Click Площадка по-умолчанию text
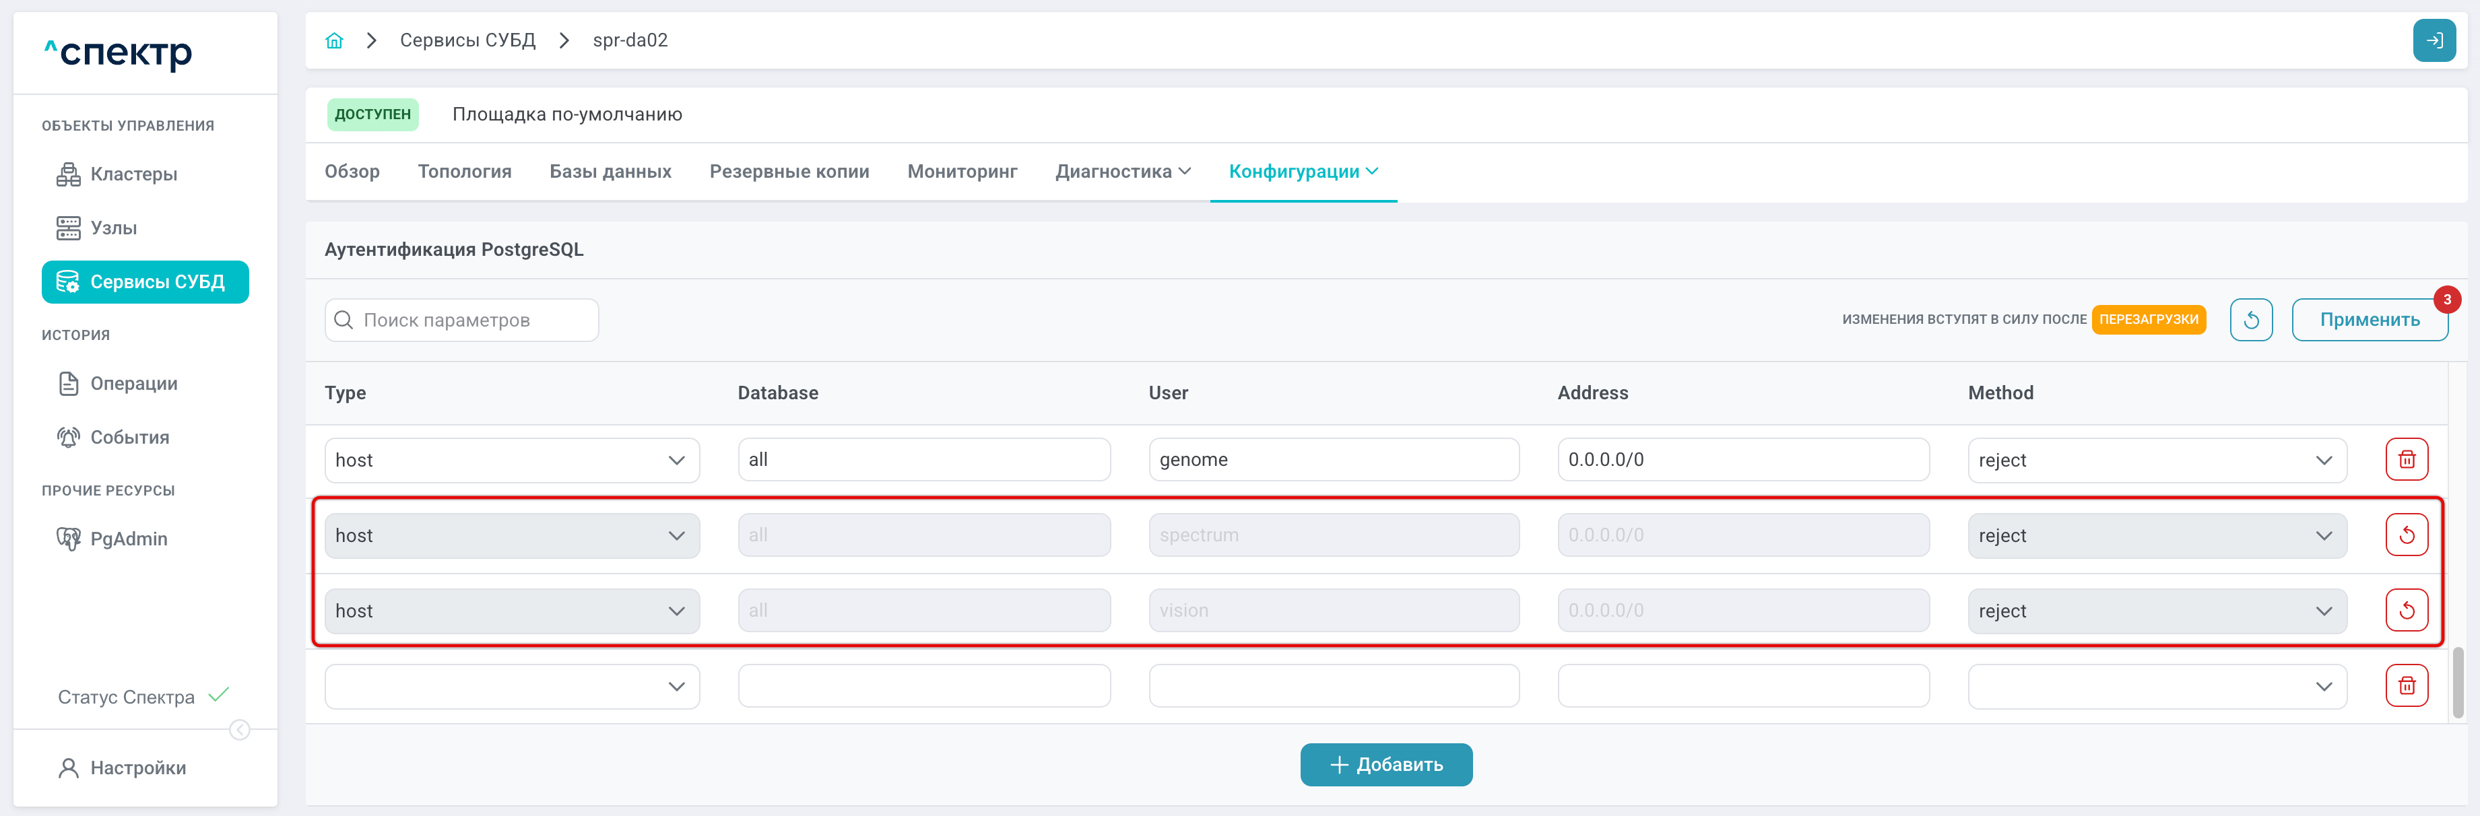2480x816 pixels. pos(567,114)
